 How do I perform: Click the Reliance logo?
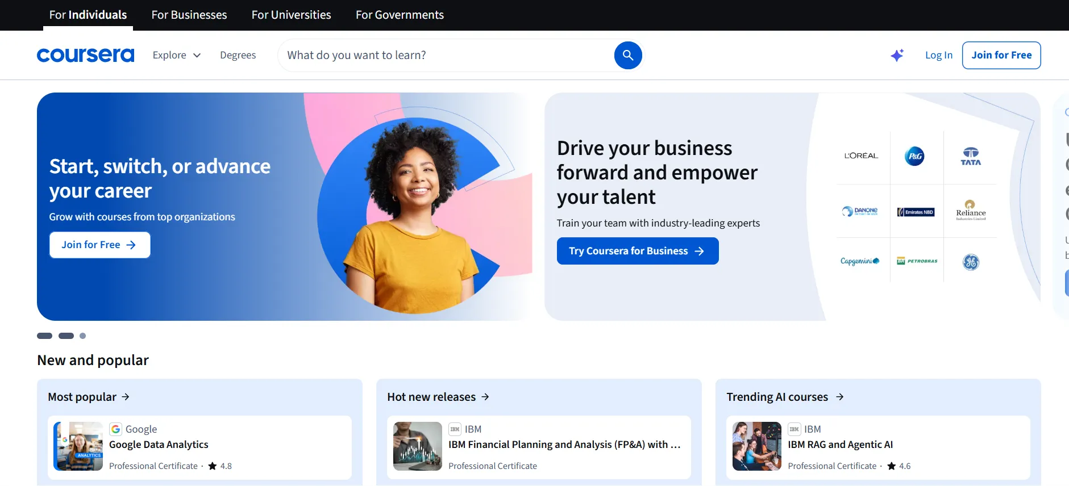(971, 210)
